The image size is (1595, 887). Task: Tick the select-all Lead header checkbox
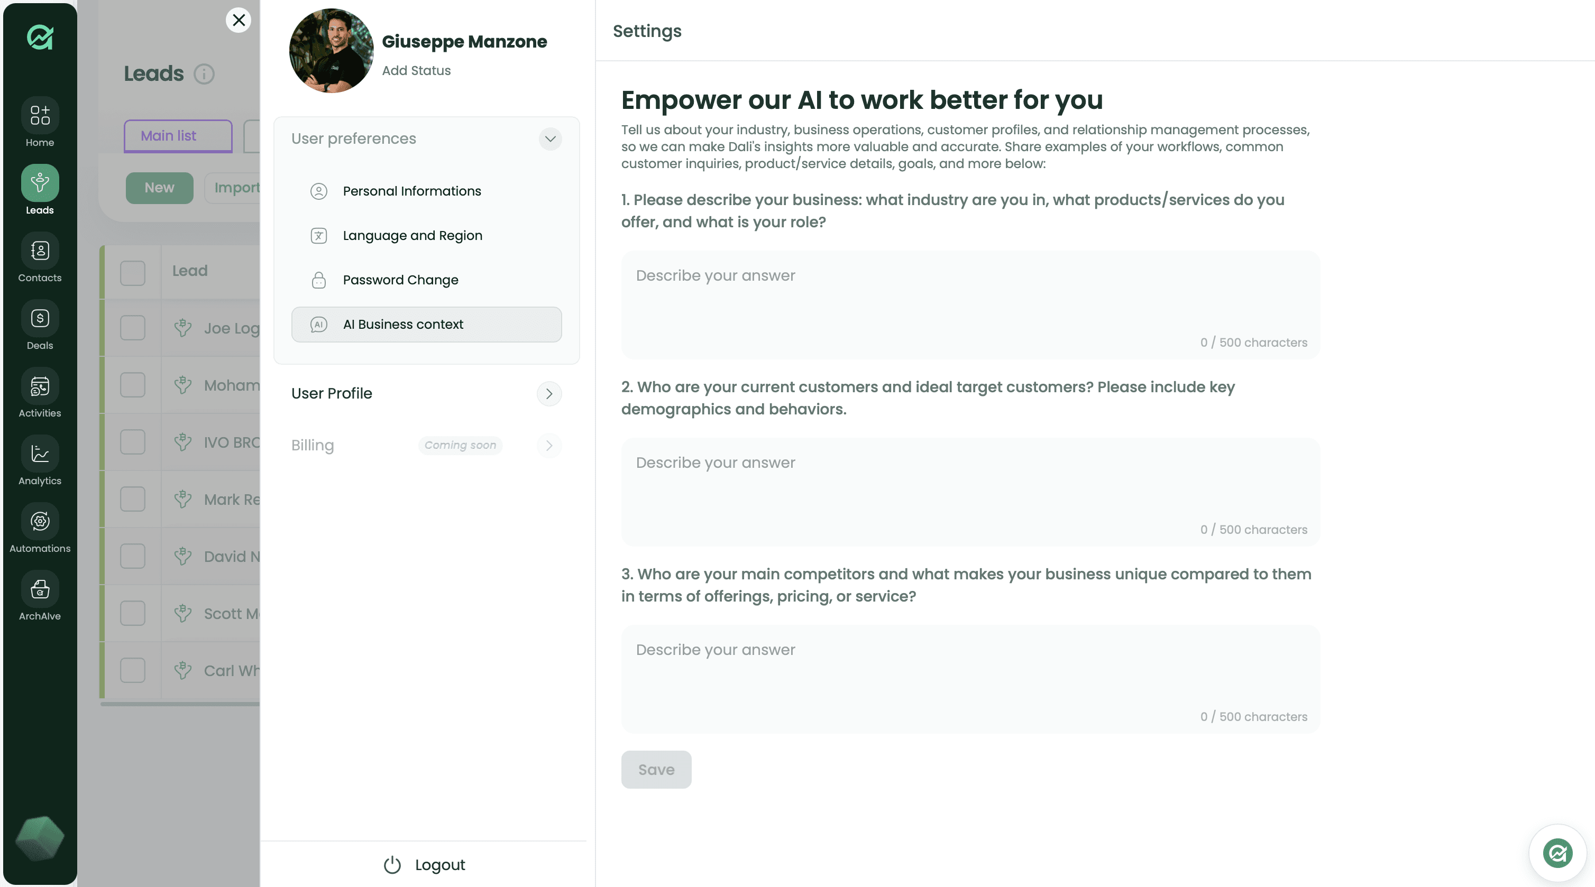point(133,273)
